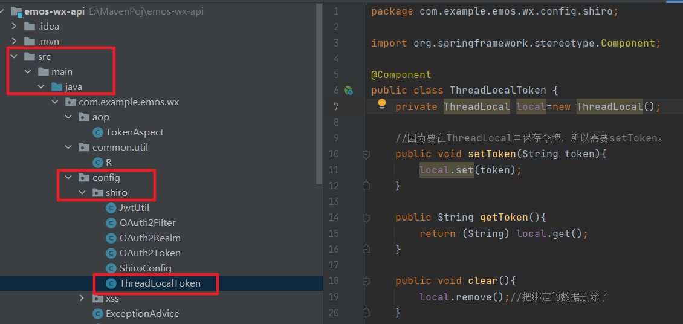
Task: Click the .mvn folder icon
Action: 29,41
